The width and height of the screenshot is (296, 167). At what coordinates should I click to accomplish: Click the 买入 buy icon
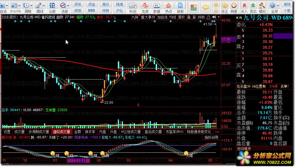pos(244,5)
